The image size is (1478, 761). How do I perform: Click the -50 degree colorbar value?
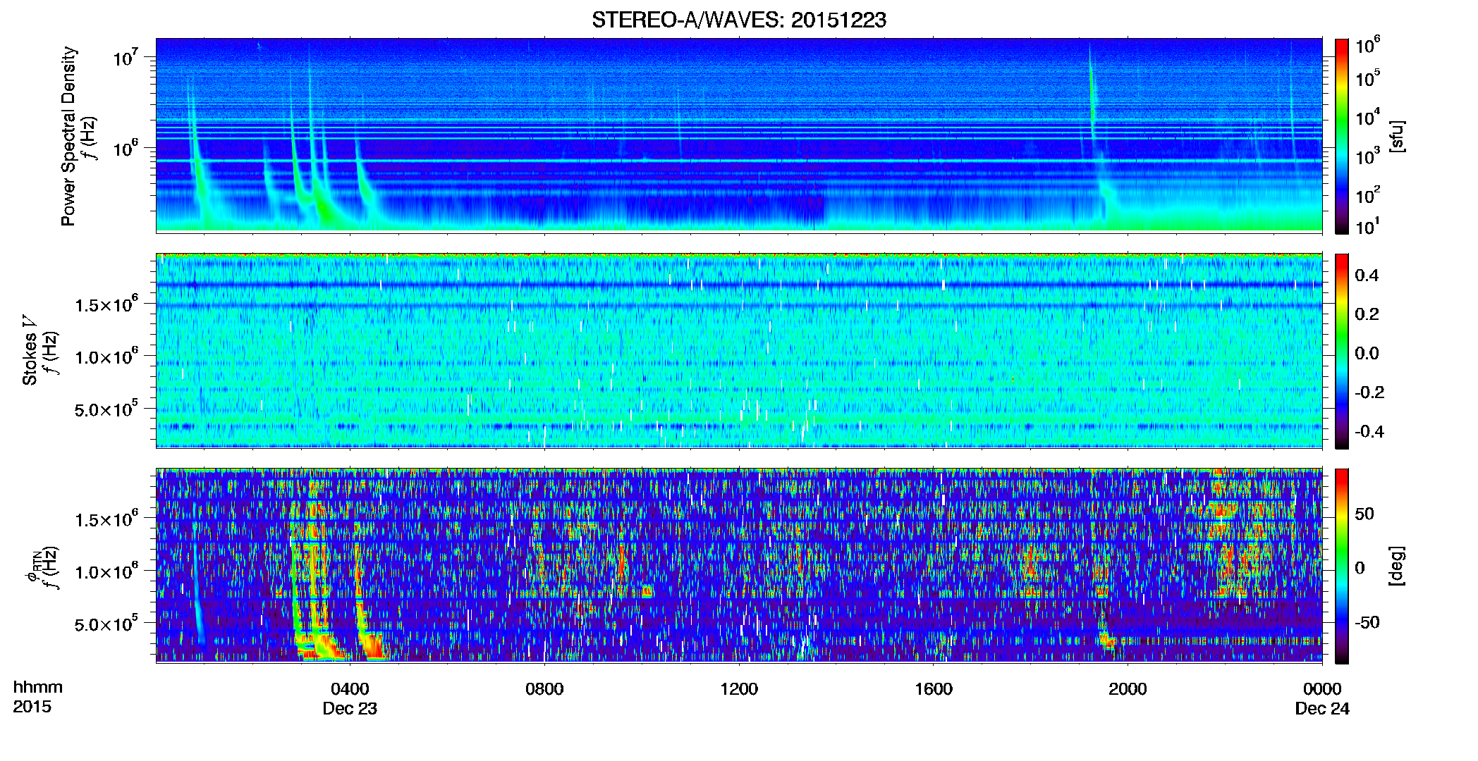1367,622
